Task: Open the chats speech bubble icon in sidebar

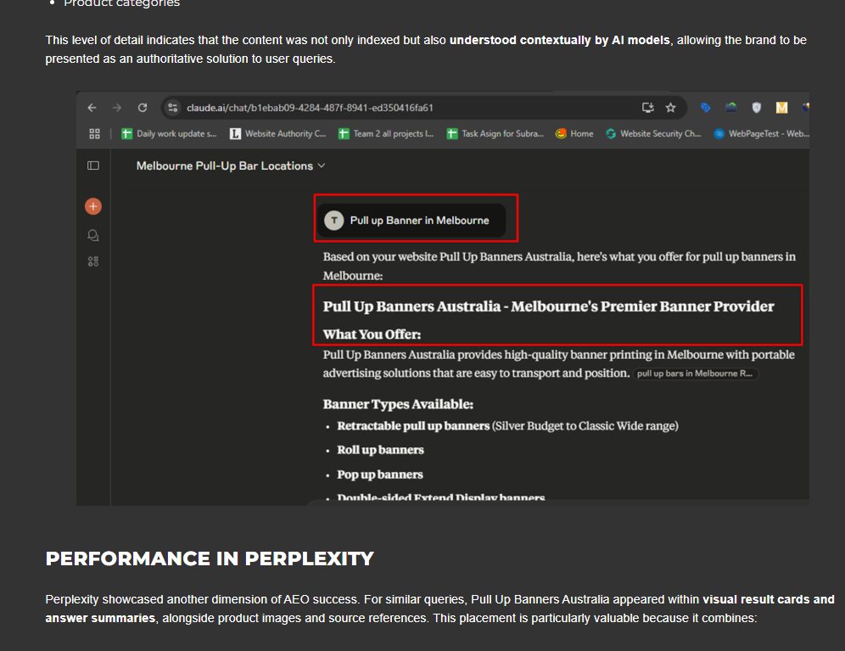Action: 93,234
